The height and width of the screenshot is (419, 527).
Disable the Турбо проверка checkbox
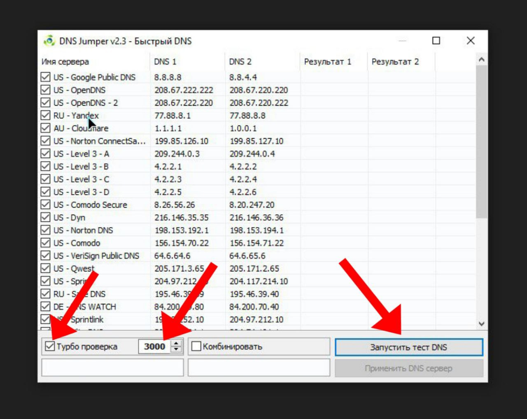point(50,346)
